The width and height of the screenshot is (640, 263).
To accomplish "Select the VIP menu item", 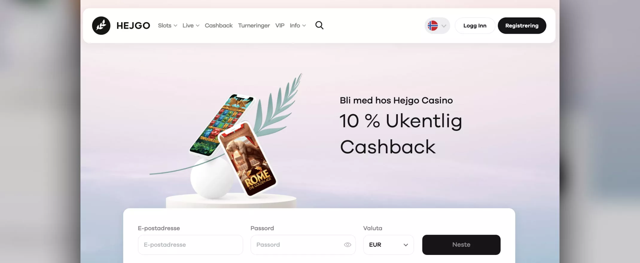I will pyautogui.click(x=280, y=26).
